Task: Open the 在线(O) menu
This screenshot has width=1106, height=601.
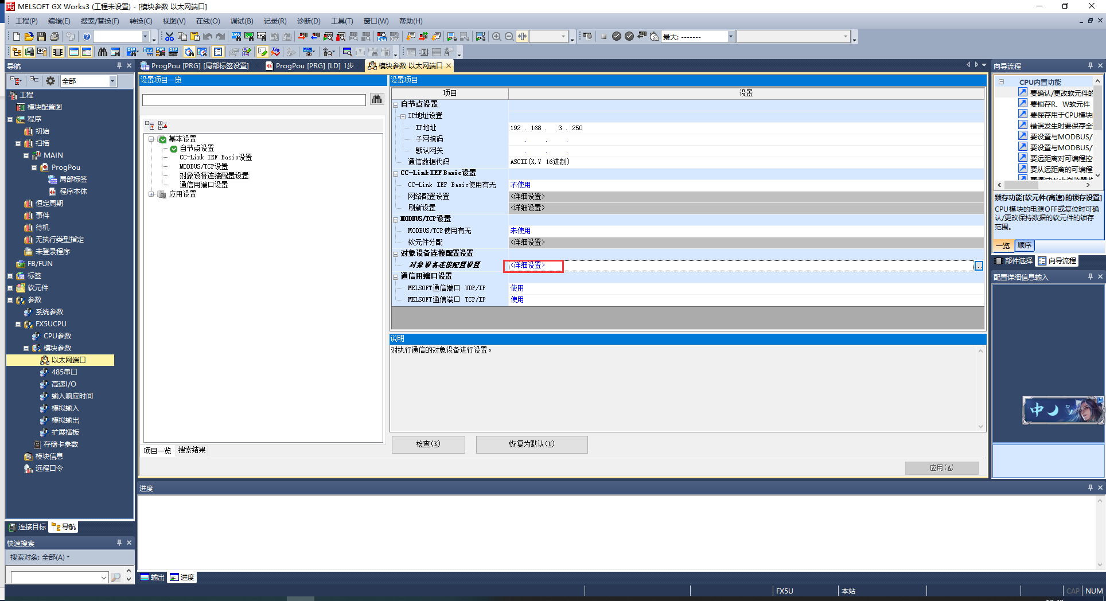Action: pyautogui.click(x=208, y=21)
